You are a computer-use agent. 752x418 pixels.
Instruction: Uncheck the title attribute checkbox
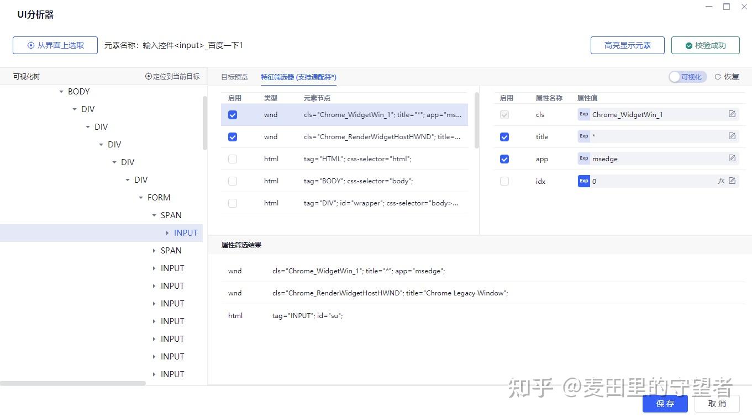tap(504, 137)
